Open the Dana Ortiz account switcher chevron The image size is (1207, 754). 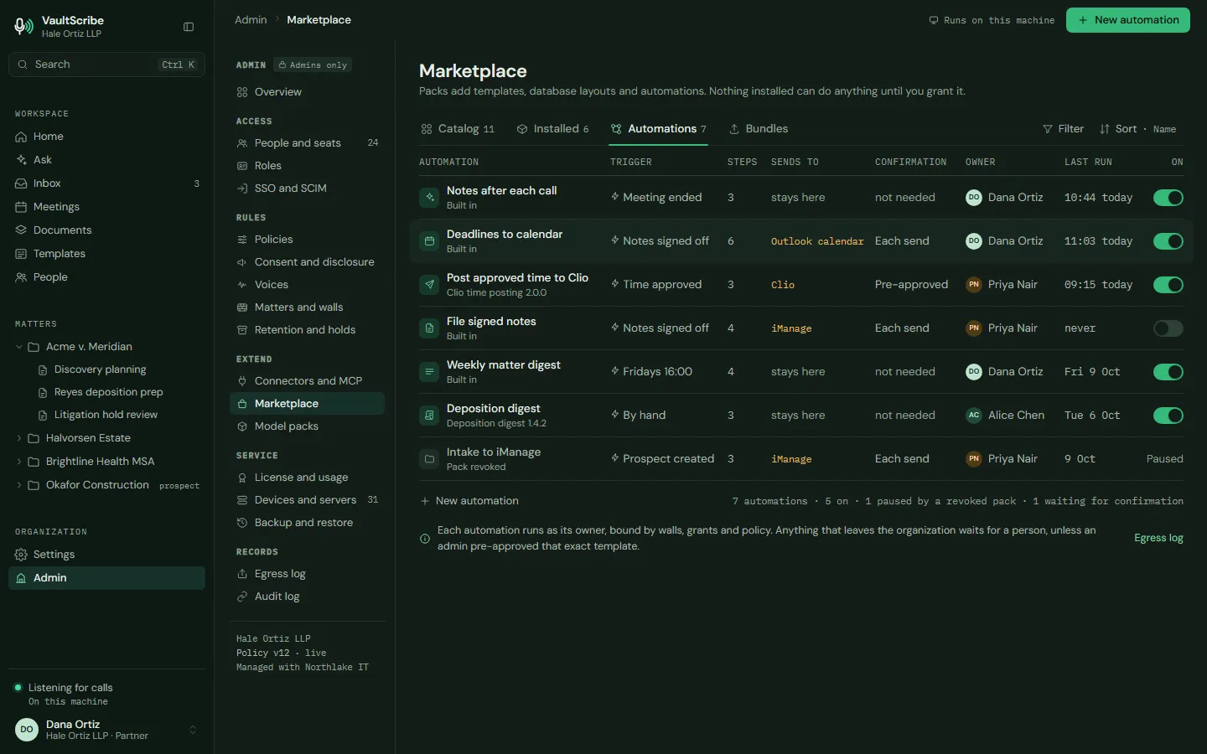193,730
